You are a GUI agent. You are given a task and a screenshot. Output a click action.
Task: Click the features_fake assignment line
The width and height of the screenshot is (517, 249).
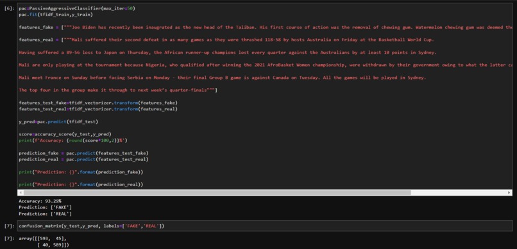tap(266, 28)
